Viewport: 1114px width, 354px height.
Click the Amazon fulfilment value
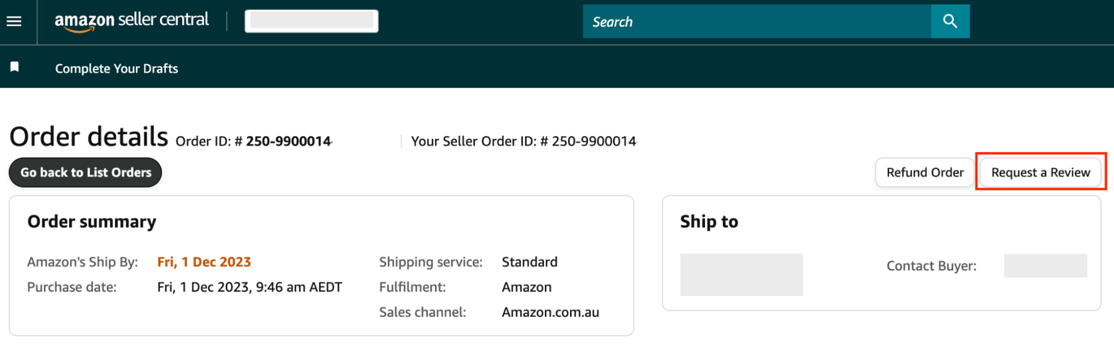tap(527, 287)
